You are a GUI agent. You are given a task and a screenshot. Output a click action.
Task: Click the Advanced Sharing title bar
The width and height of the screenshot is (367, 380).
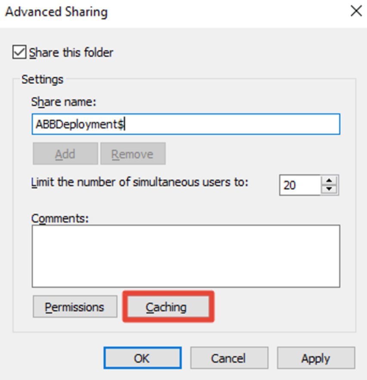pos(170,12)
